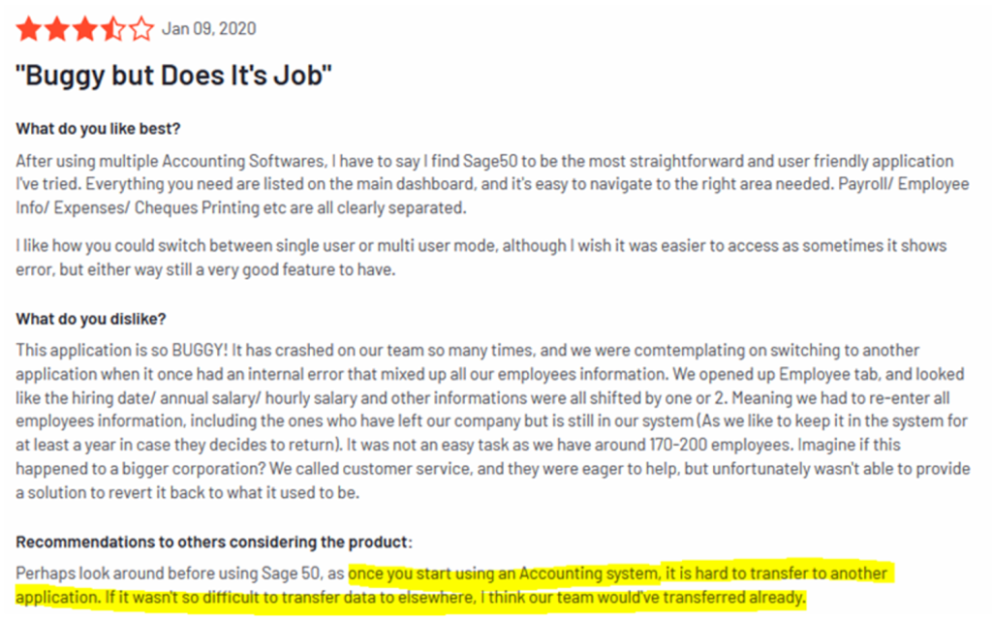Click the "What do you dislike?" heading
This screenshot has height=621, width=992.
[x=91, y=319]
